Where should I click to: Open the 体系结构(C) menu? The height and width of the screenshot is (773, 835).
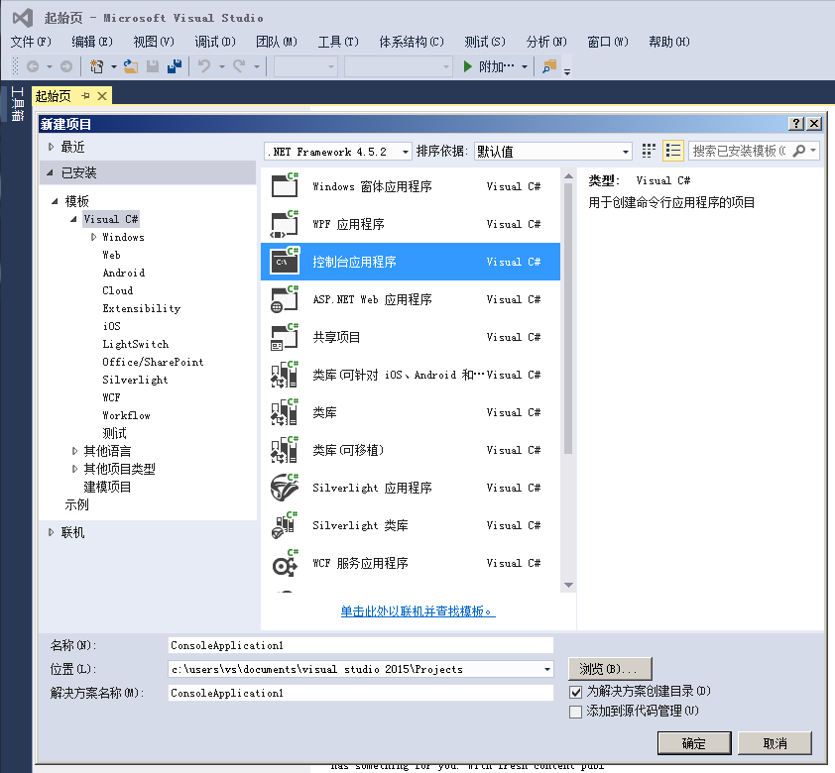point(412,42)
